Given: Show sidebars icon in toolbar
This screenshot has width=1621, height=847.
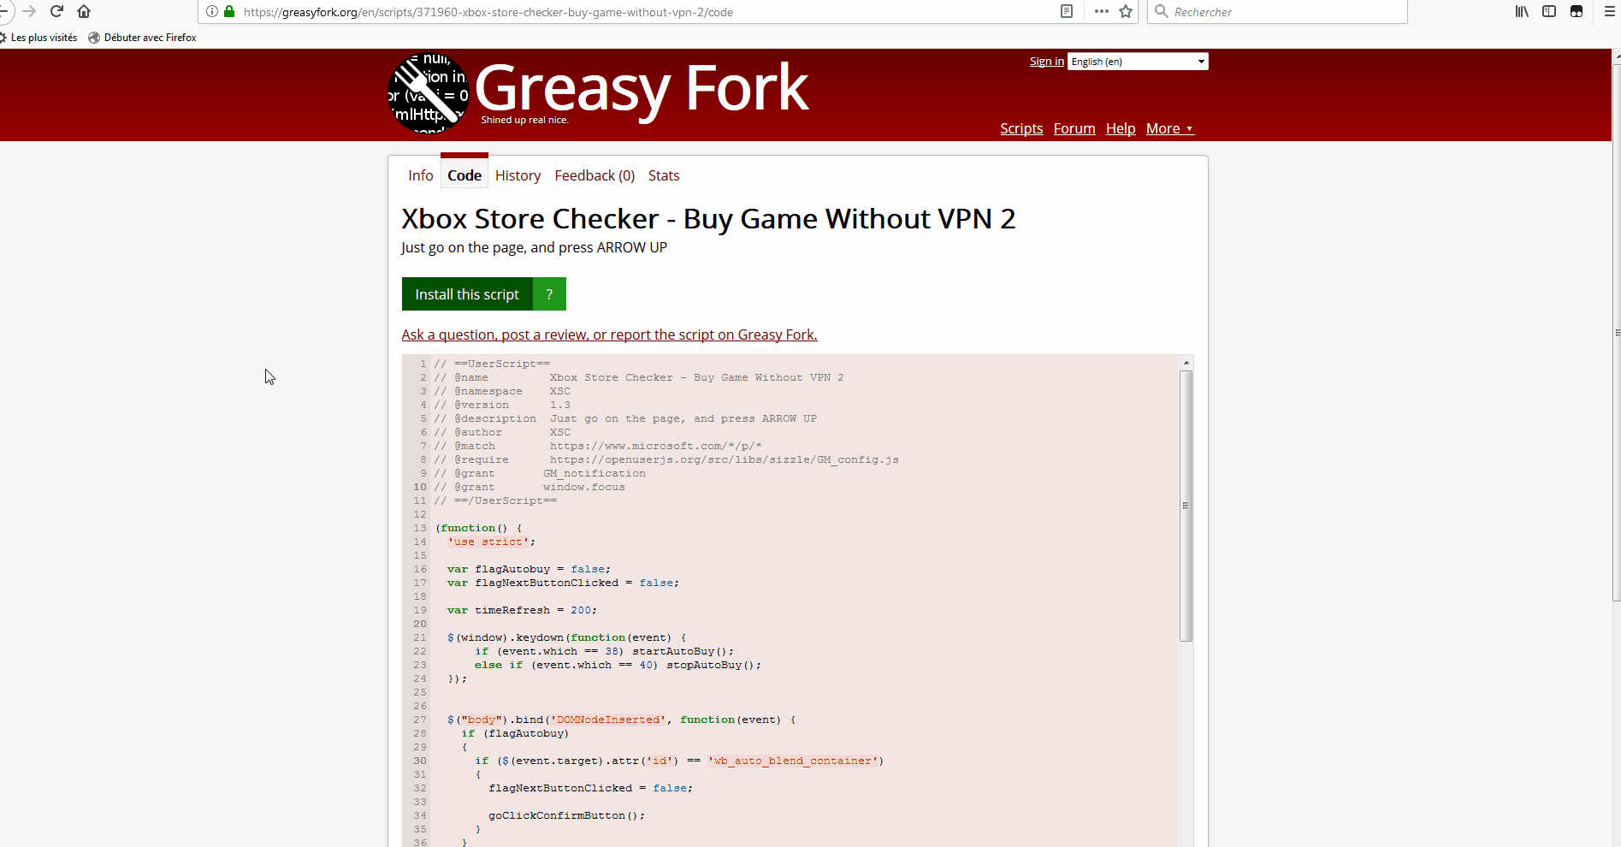Looking at the screenshot, I should tap(1549, 11).
